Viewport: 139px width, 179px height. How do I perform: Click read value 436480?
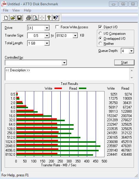(126, 154)
